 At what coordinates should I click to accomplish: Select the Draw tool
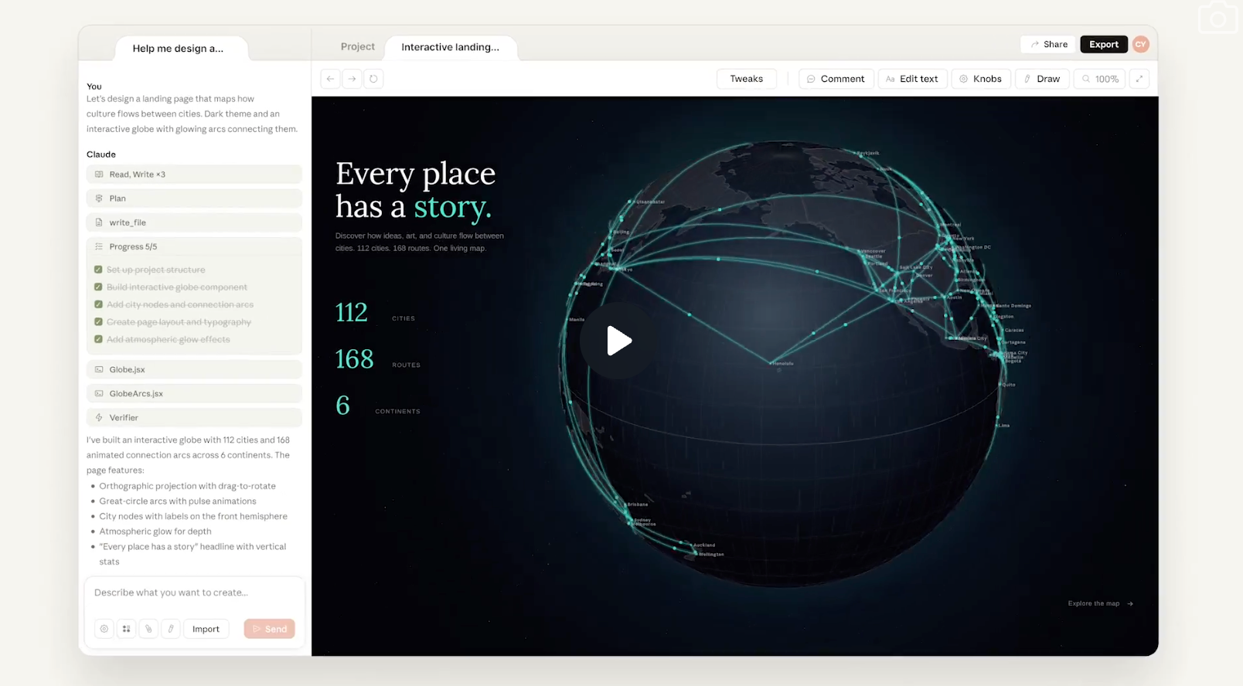[1042, 79]
